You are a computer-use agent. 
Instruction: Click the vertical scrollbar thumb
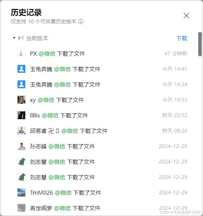click(x=200, y=44)
